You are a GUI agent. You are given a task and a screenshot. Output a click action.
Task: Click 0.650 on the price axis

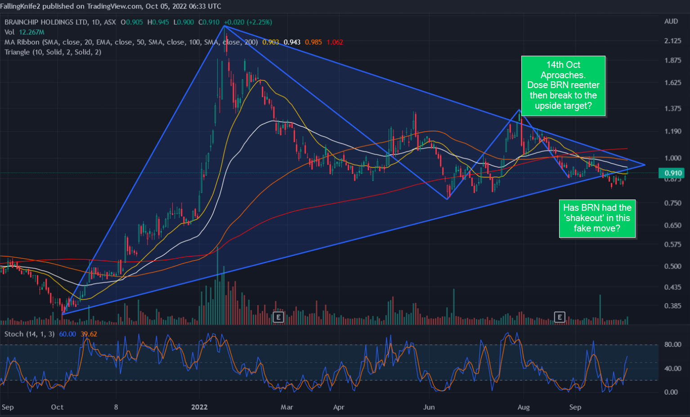(673, 225)
